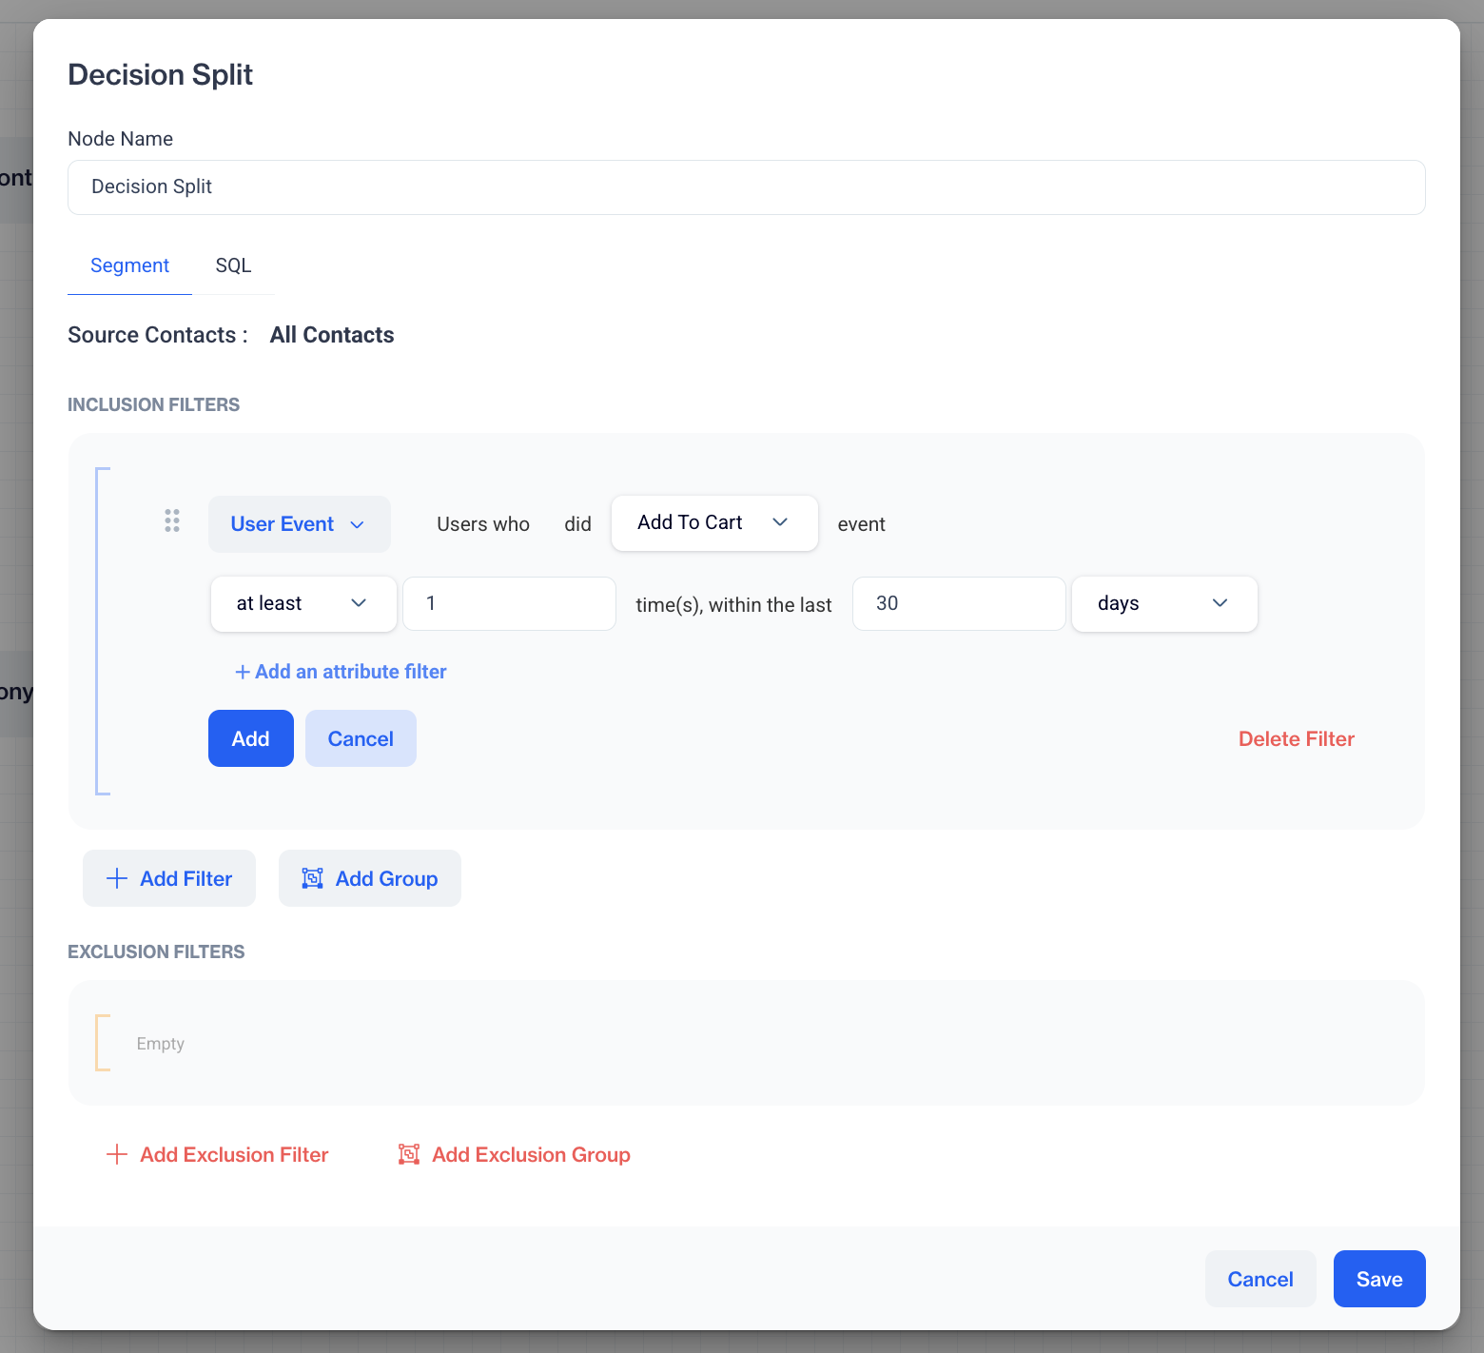Click Cancel at the dialog footer

click(x=1259, y=1279)
